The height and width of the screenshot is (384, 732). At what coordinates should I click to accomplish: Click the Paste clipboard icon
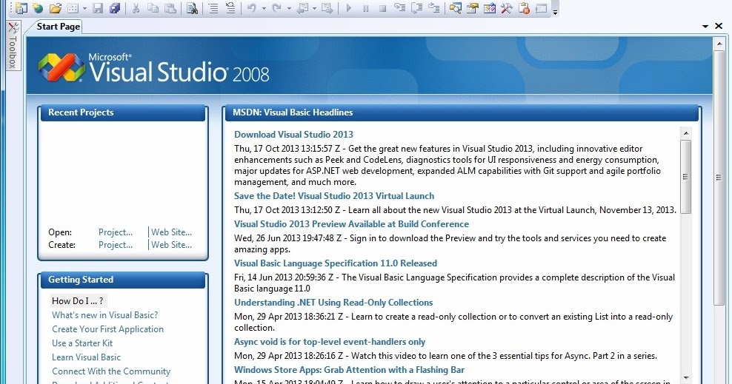[x=170, y=8]
